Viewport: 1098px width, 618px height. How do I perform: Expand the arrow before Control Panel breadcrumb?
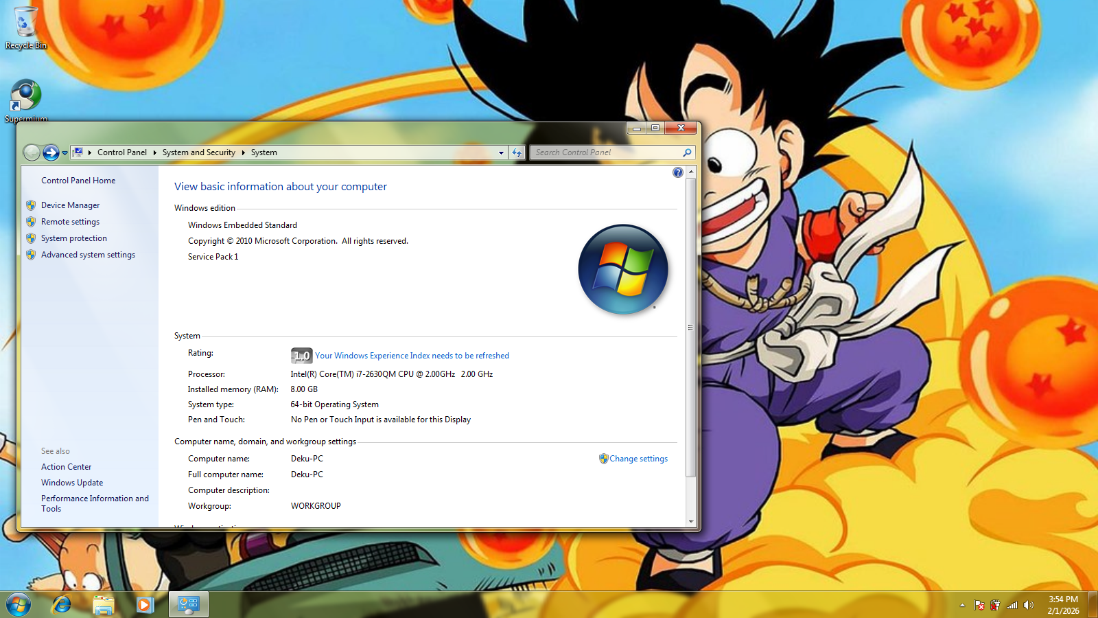click(x=90, y=152)
